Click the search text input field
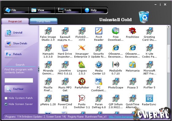The width and height of the screenshot is (172, 121). (x=19, y=80)
